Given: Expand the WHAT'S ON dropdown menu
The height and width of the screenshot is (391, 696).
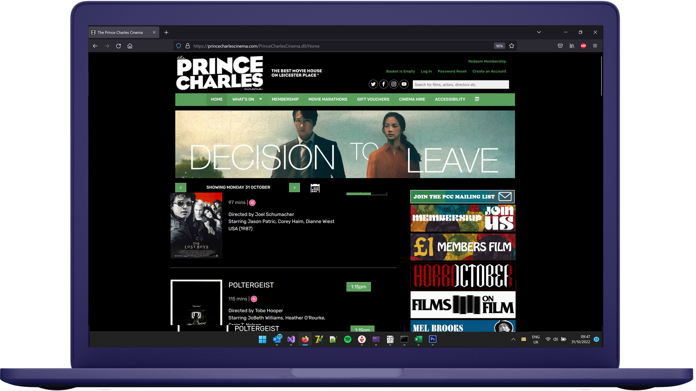Looking at the screenshot, I should pyautogui.click(x=260, y=99).
